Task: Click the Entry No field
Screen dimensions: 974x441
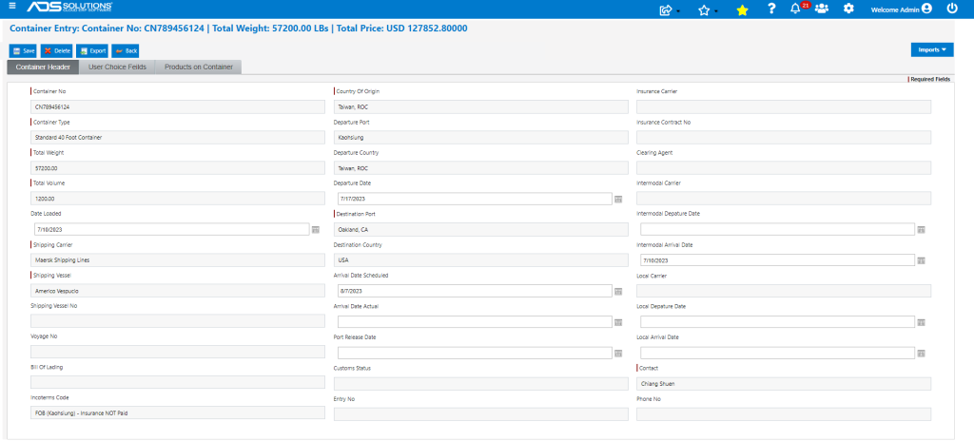Action: (480, 413)
